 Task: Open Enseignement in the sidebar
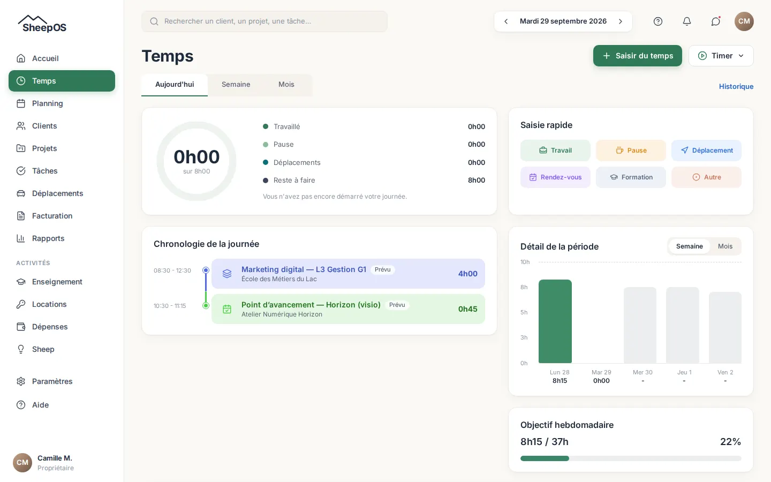point(62,282)
